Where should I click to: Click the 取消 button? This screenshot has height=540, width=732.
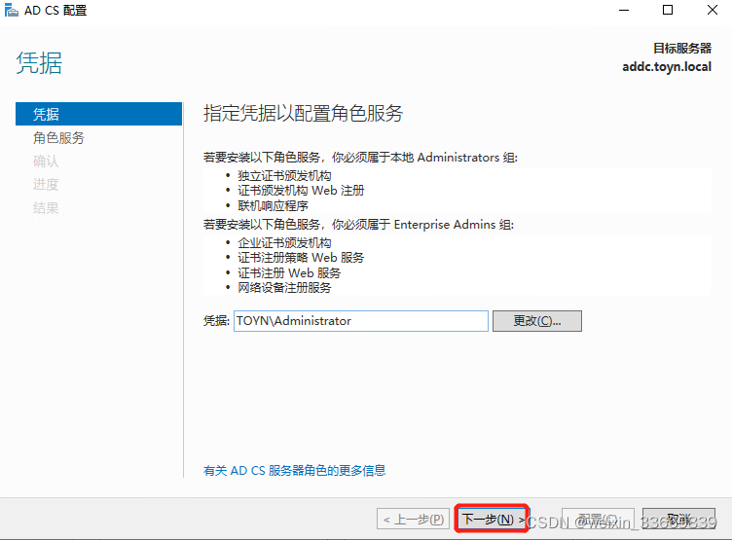pos(678,519)
